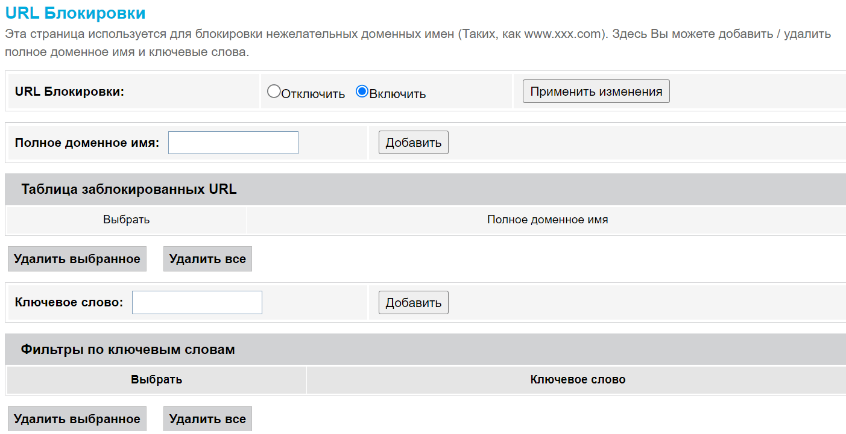This screenshot has width=846, height=434.
Task: Click "Удалить выбранное" under the blocked URL table
Action: tap(77, 259)
